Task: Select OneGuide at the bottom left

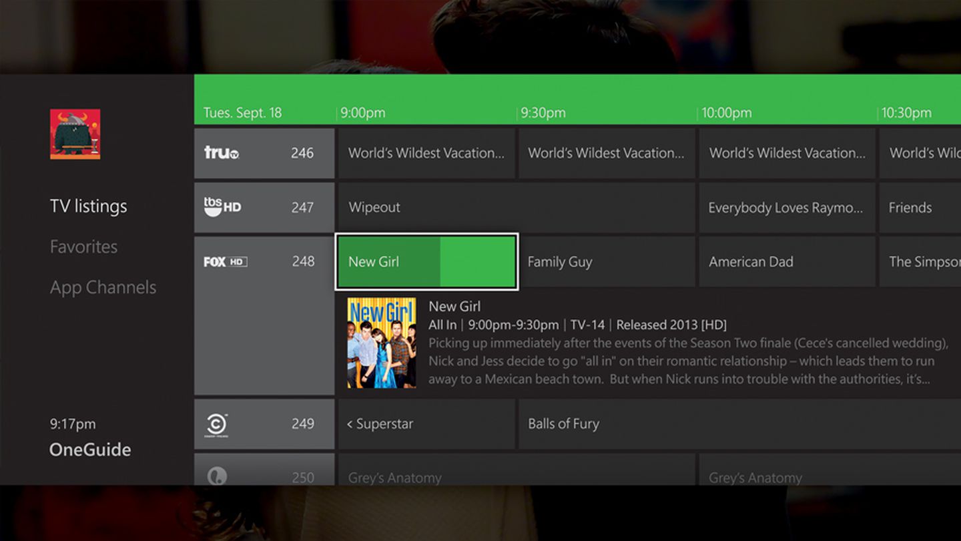Action: click(89, 449)
